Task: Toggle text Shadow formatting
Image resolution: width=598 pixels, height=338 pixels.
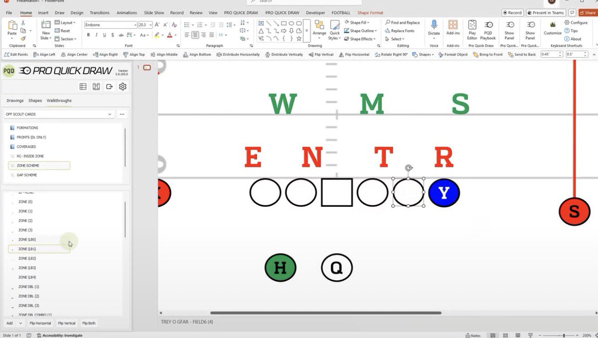Action: tap(113, 35)
